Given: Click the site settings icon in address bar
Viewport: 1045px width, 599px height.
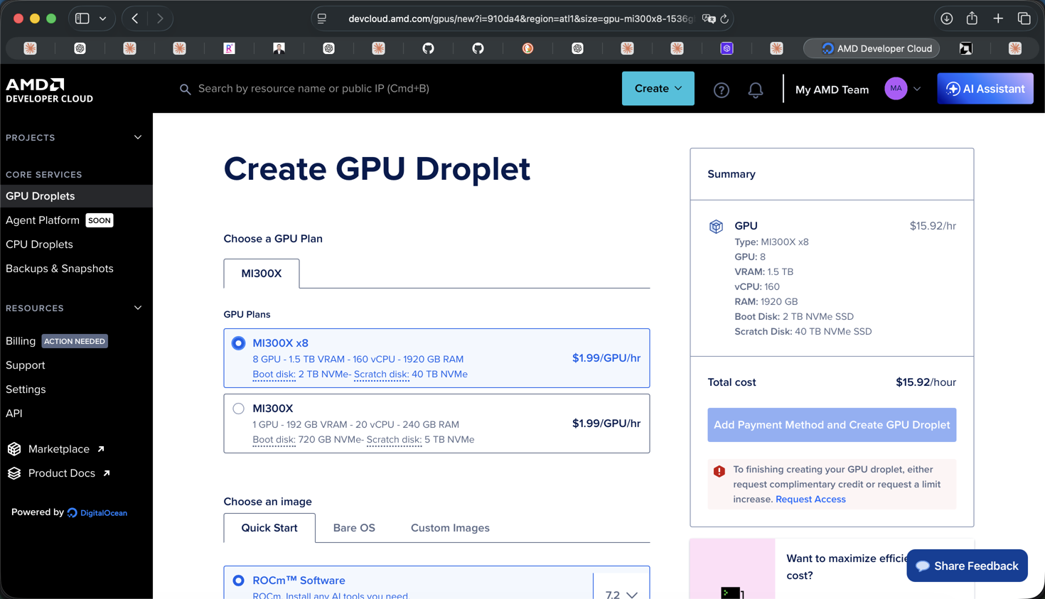Looking at the screenshot, I should [x=322, y=18].
